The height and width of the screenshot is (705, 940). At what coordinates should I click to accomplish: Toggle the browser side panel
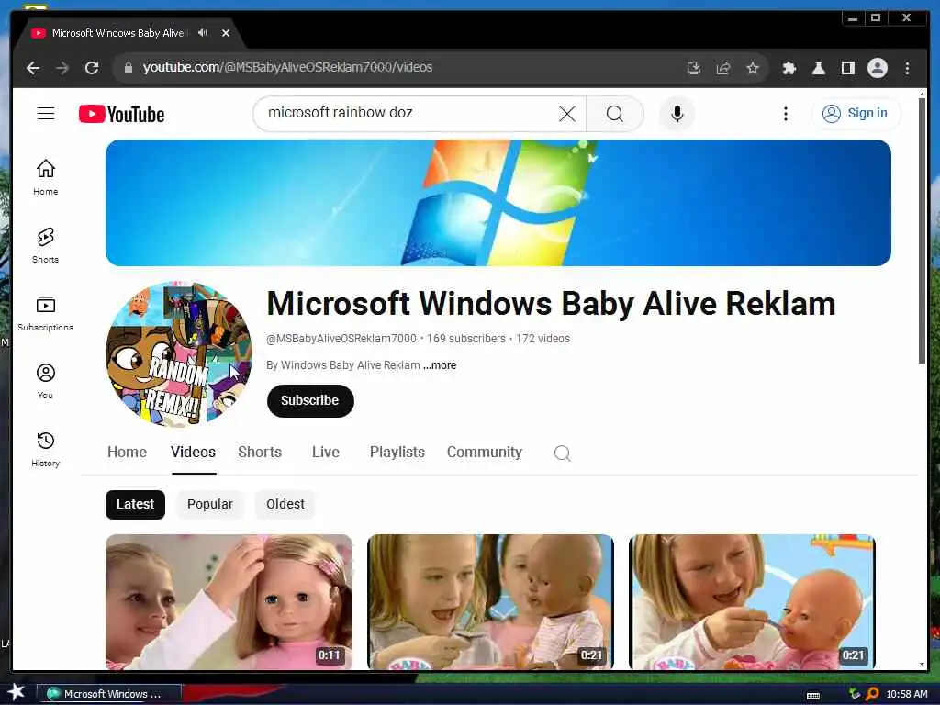(847, 68)
